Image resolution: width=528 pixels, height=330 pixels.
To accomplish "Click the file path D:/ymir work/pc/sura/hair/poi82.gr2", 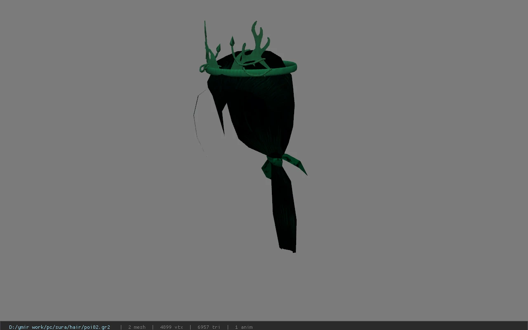I will click(x=59, y=327).
